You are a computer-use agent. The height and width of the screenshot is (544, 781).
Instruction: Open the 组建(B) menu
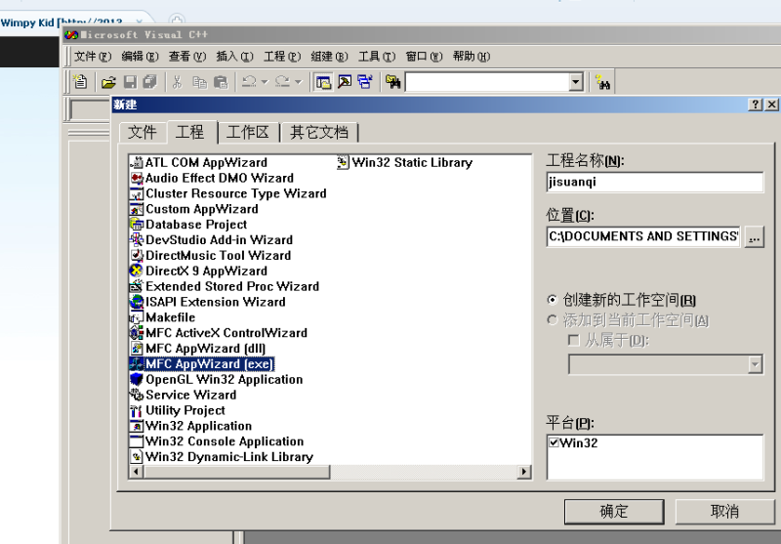[329, 57]
